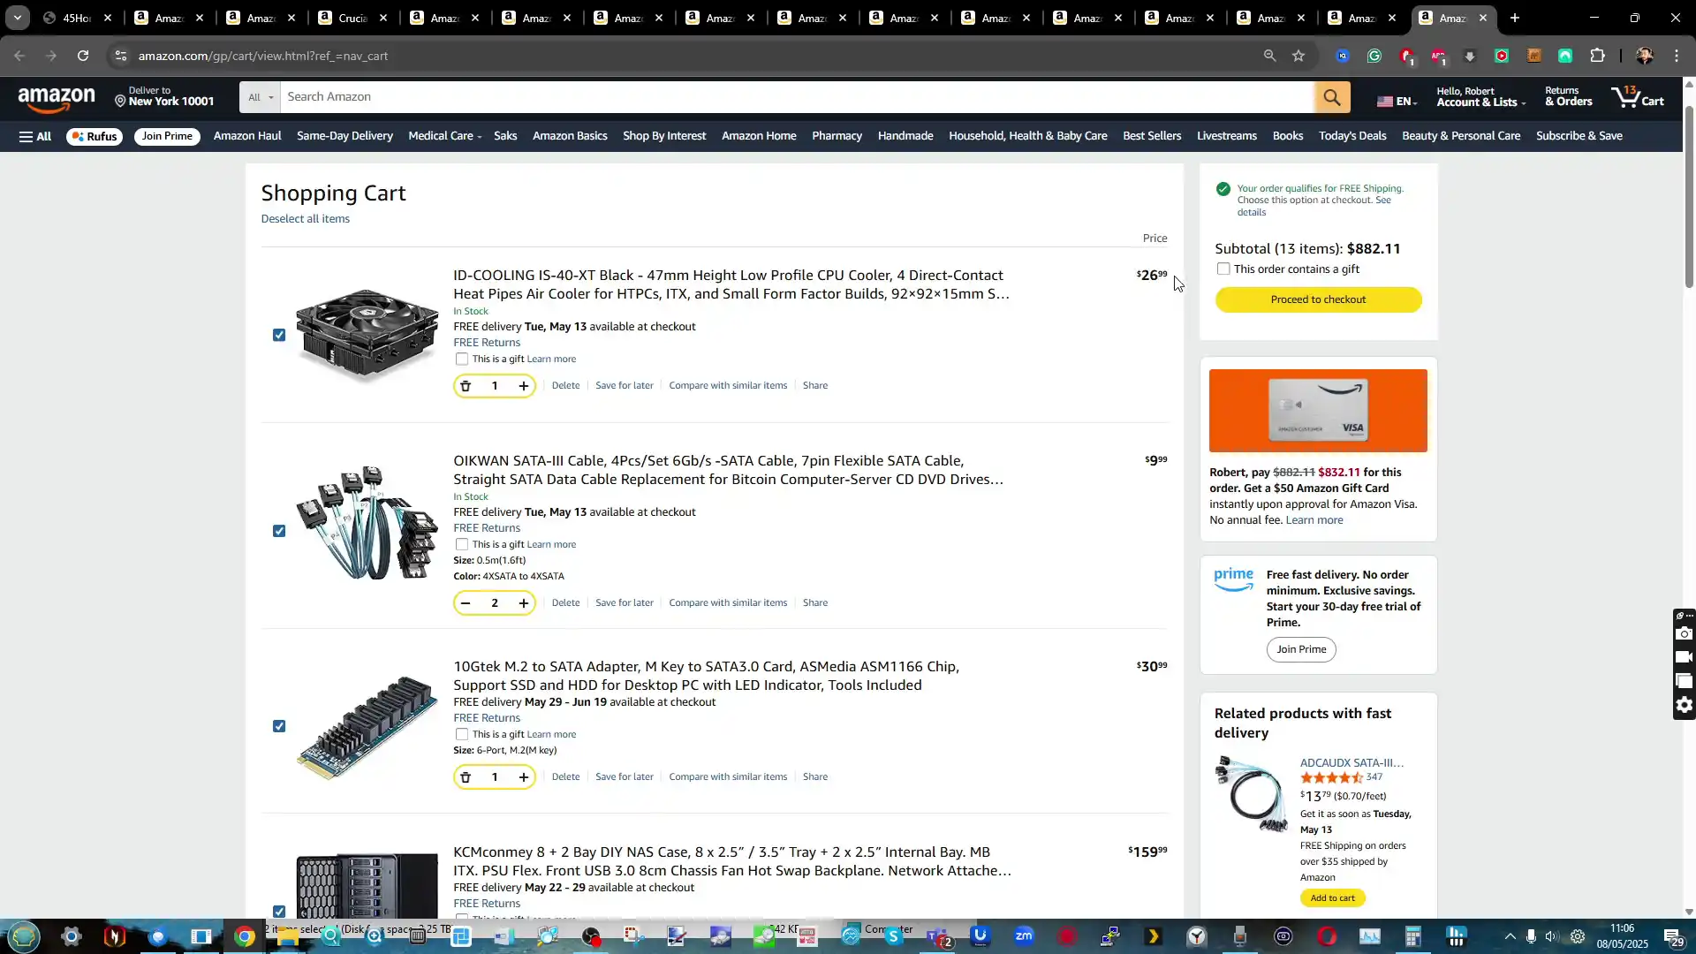
Task: Go back with the browser back arrow
Action: tap(19, 56)
